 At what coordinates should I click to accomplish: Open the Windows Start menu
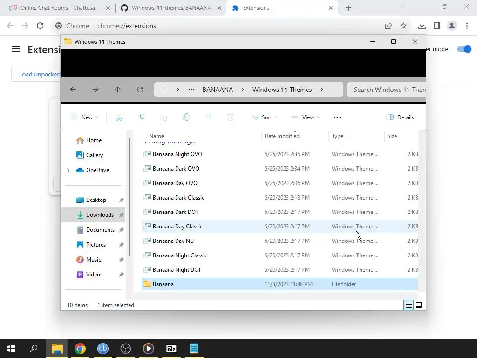[x=11, y=349]
